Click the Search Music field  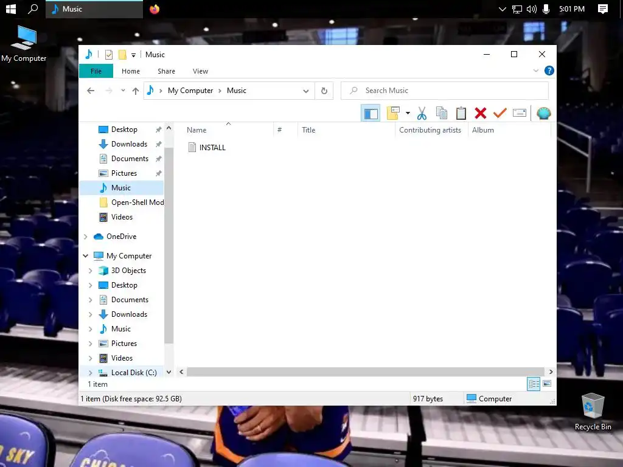pyautogui.click(x=445, y=91)
